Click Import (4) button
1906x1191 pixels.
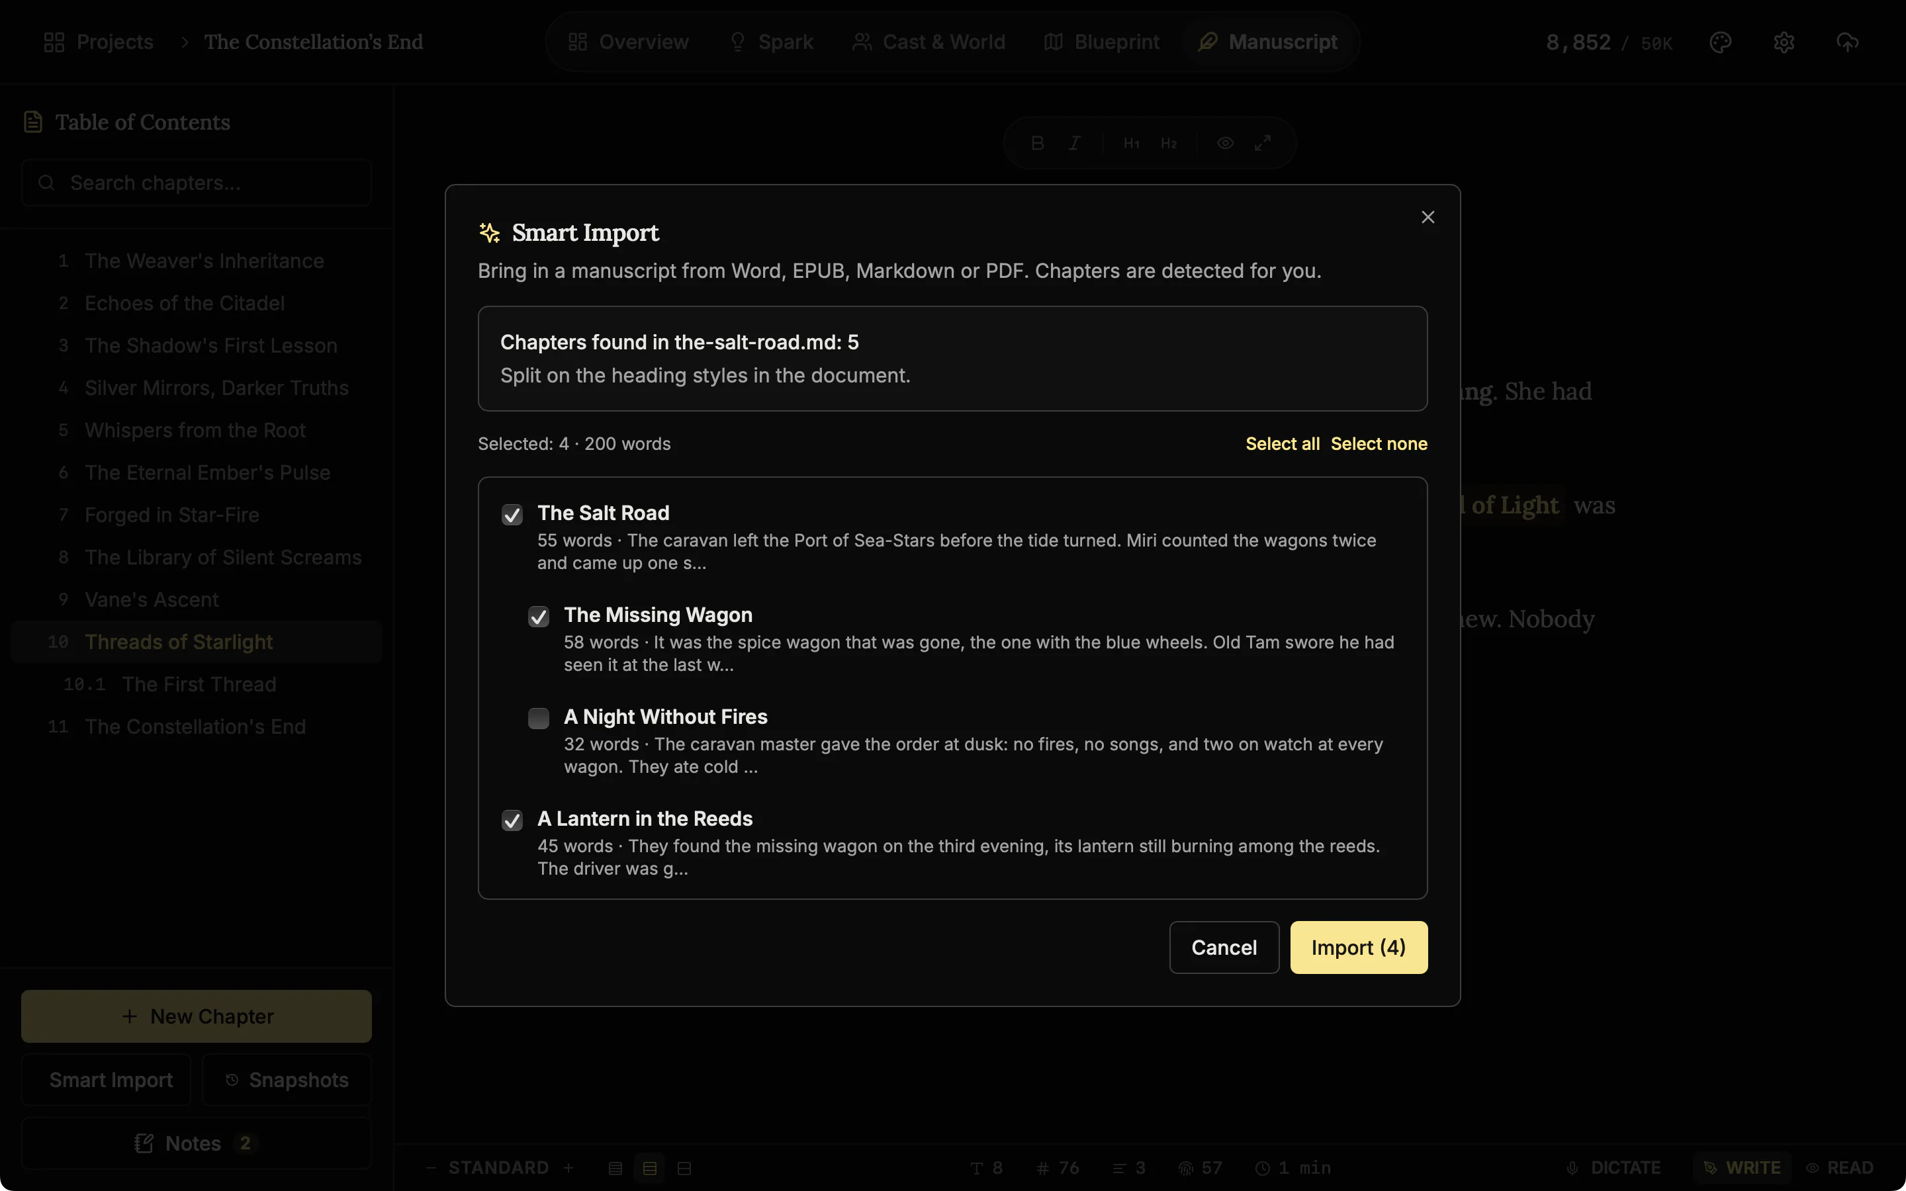tap(1358, 947)
